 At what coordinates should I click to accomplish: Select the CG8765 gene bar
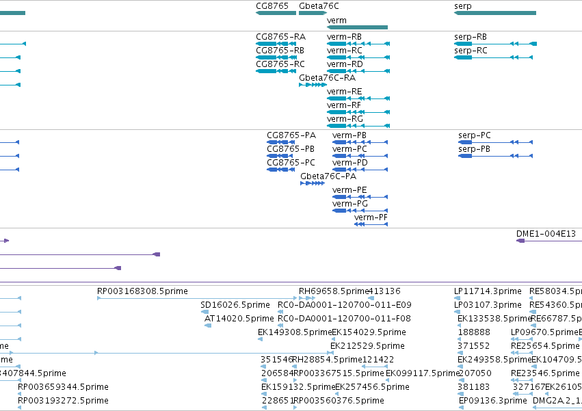pos(276,13)
